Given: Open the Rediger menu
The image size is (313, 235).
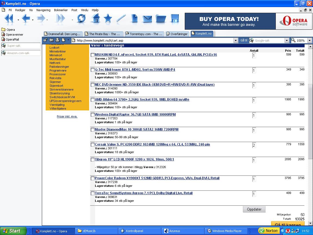Looking at the screenshot, I should tap(20, 10).
